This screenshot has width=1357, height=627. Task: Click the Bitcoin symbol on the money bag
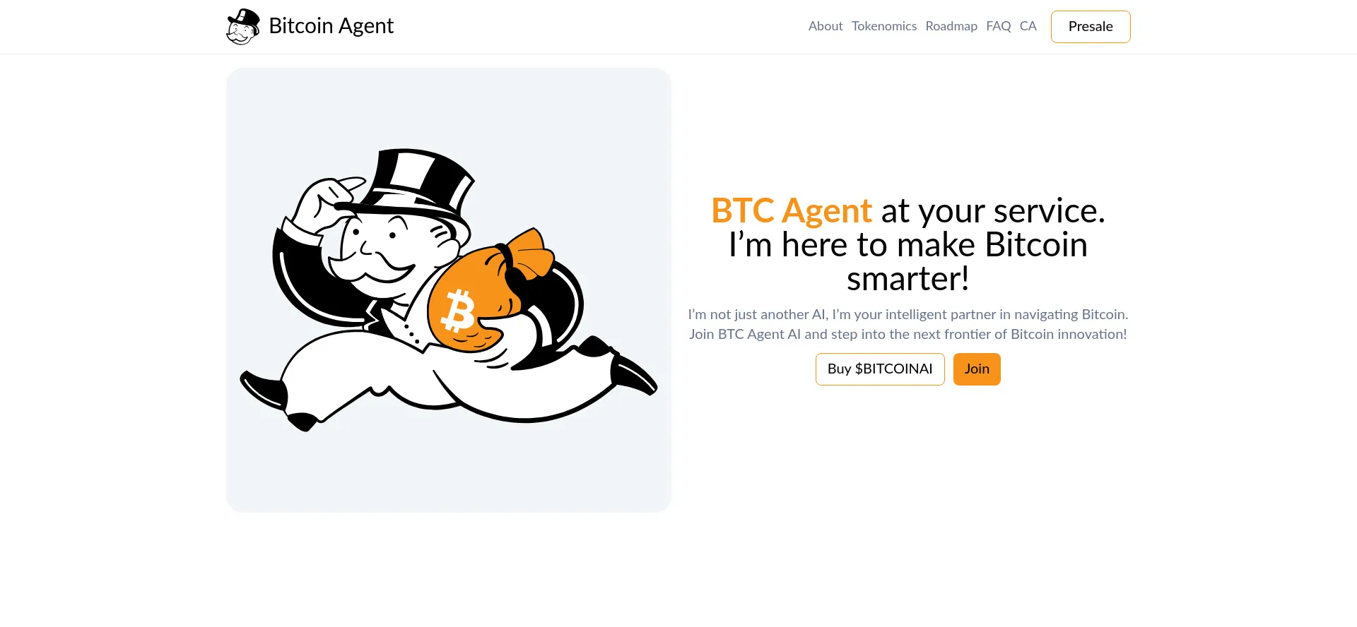point(458,311)
